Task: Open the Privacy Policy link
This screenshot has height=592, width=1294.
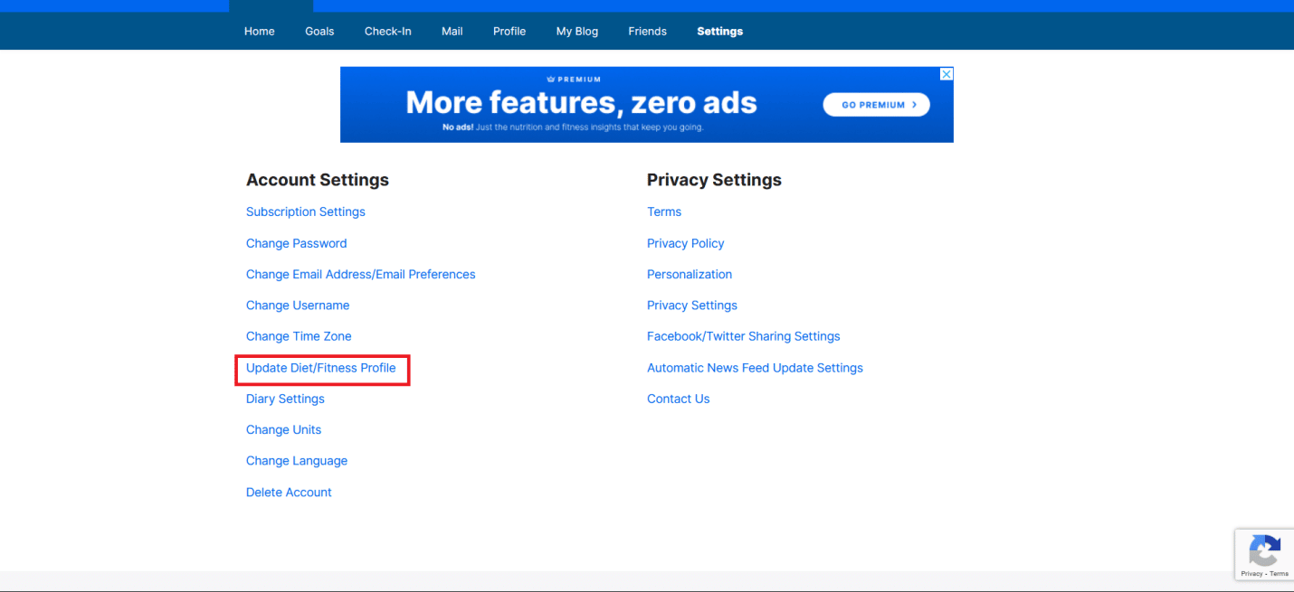Action: tap(685, 243)
